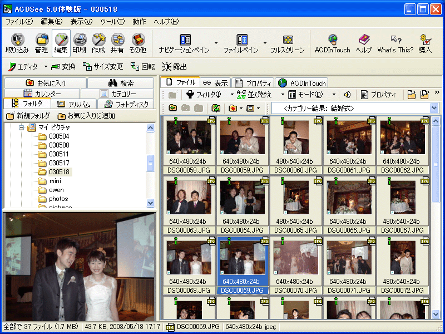445x334 pixels.
Task: Click the folder tree scroll-up arrow
Action: 150,128
